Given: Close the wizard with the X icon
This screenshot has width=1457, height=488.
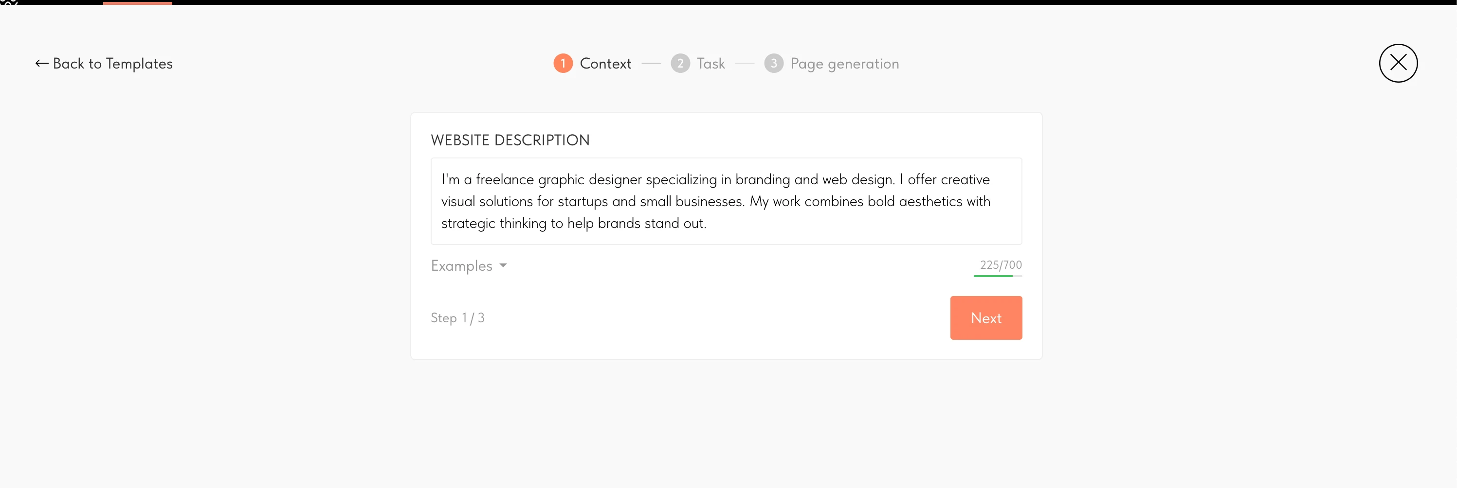Looking at the screenshot, I should pyautogui.click(x=1398, y=63).
